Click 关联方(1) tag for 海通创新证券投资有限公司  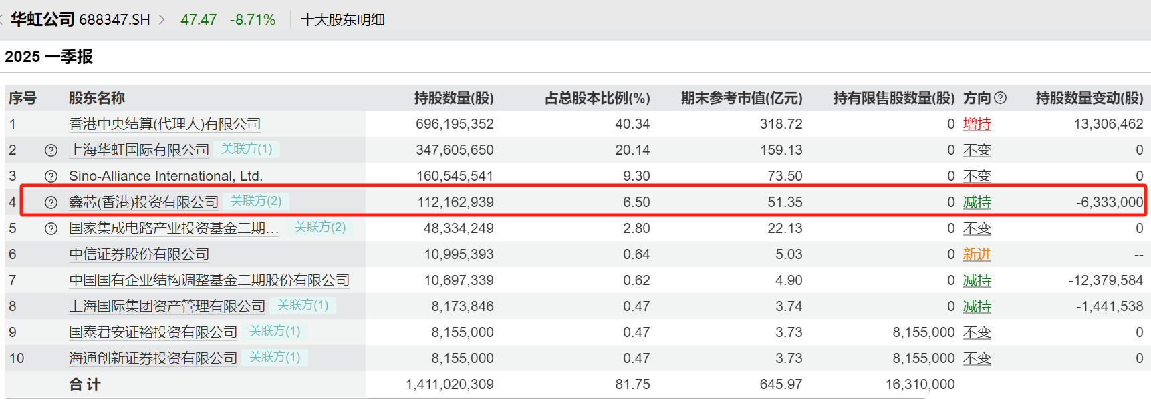coord(275,357)
